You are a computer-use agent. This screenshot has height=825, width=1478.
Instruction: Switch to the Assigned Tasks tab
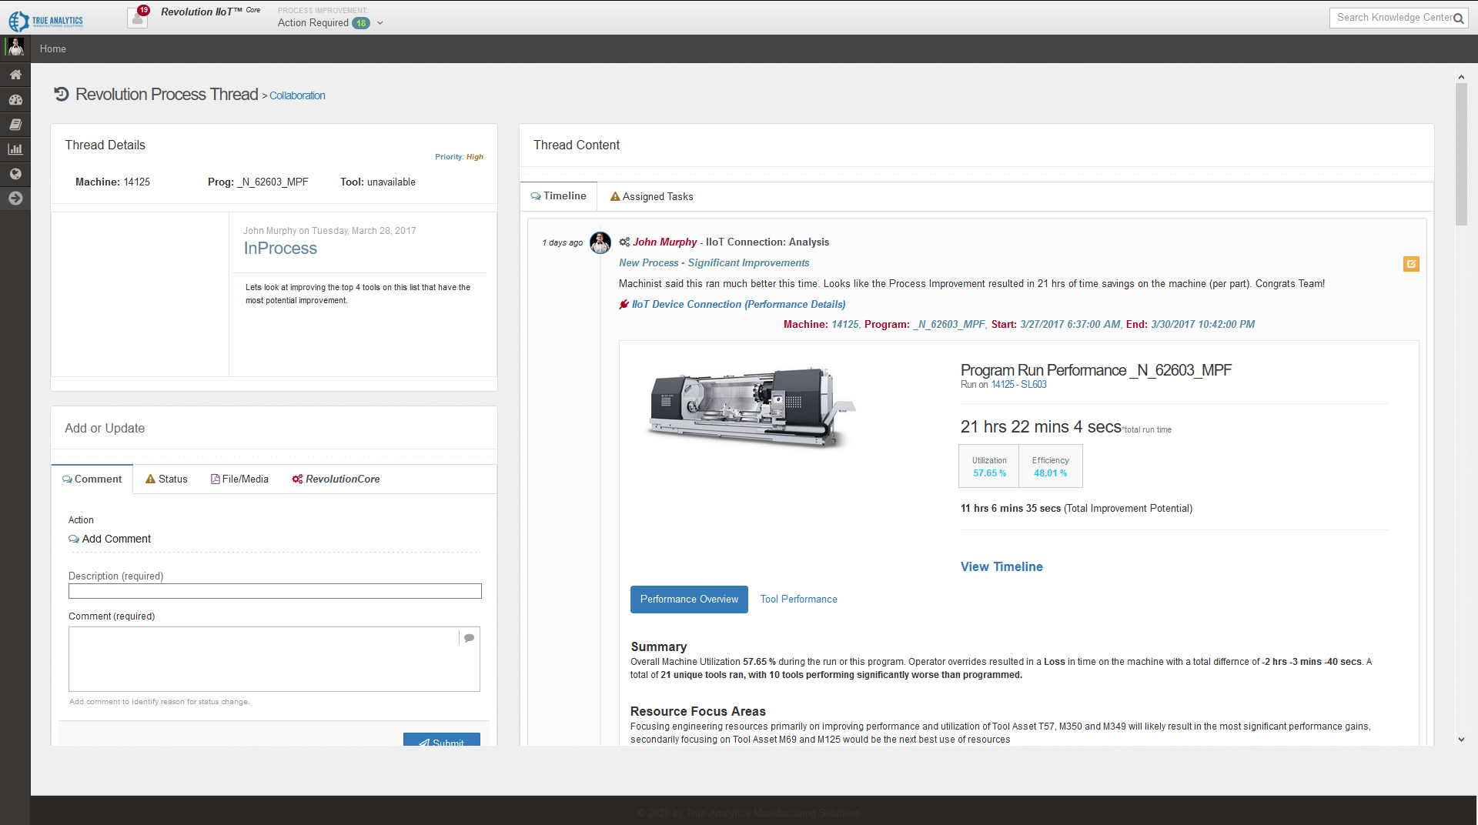point(651,197)
